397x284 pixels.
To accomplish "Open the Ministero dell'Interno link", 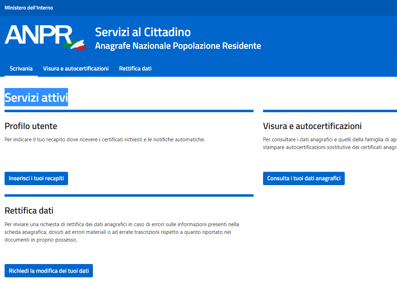I will point(29,8).
